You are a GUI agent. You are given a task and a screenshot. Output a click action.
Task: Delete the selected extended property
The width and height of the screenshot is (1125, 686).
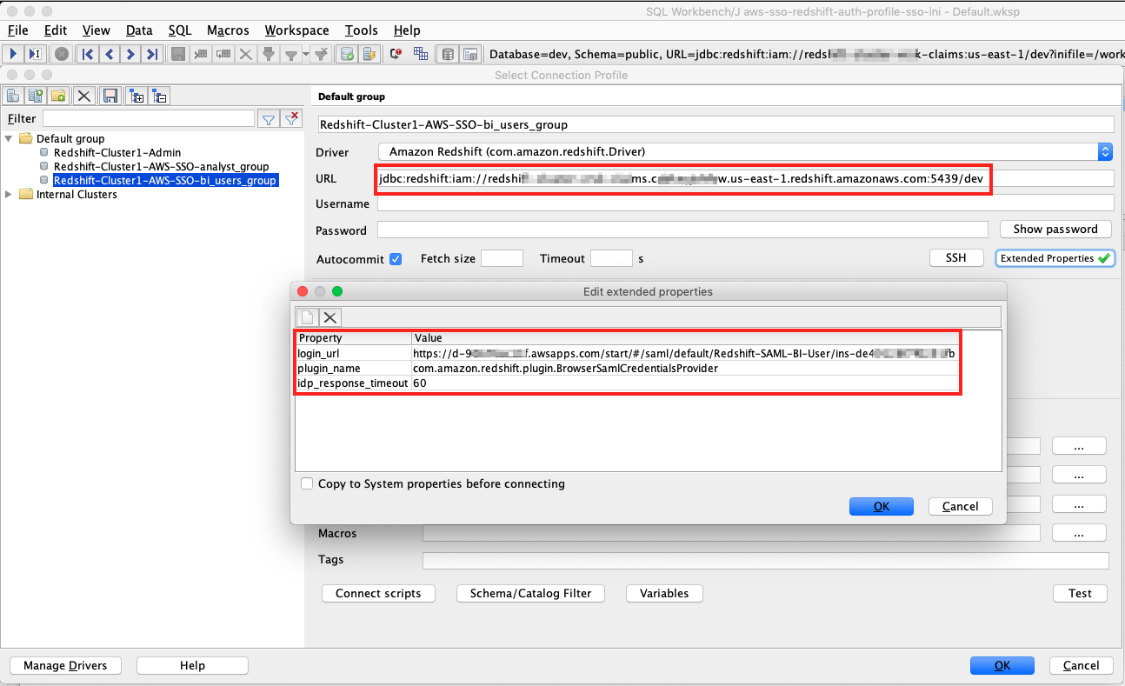(x=330, y=317)
